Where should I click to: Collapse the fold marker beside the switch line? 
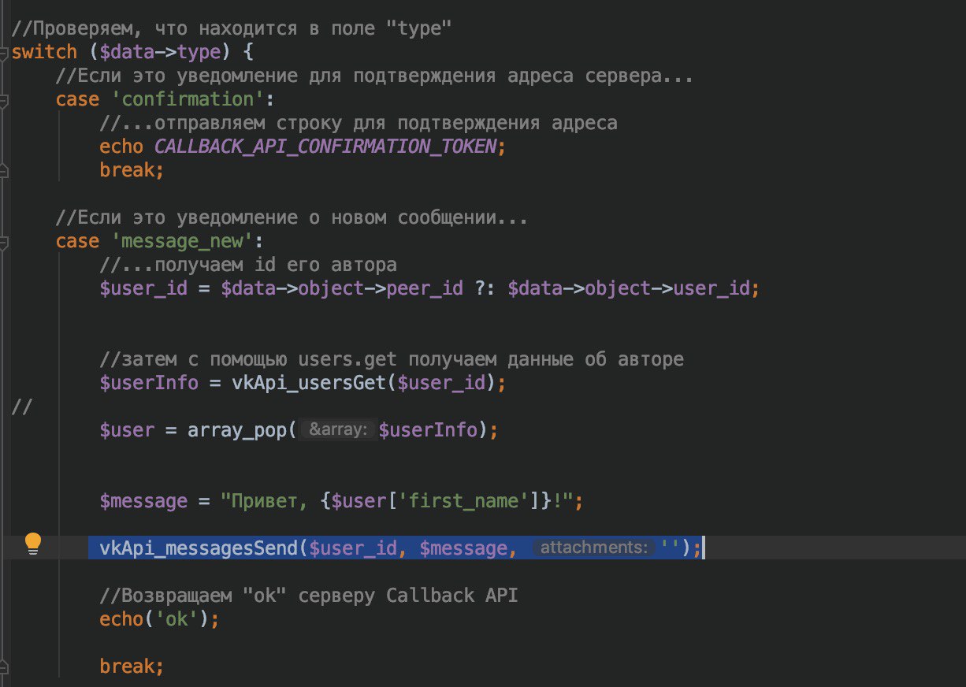tap(3, 53)
